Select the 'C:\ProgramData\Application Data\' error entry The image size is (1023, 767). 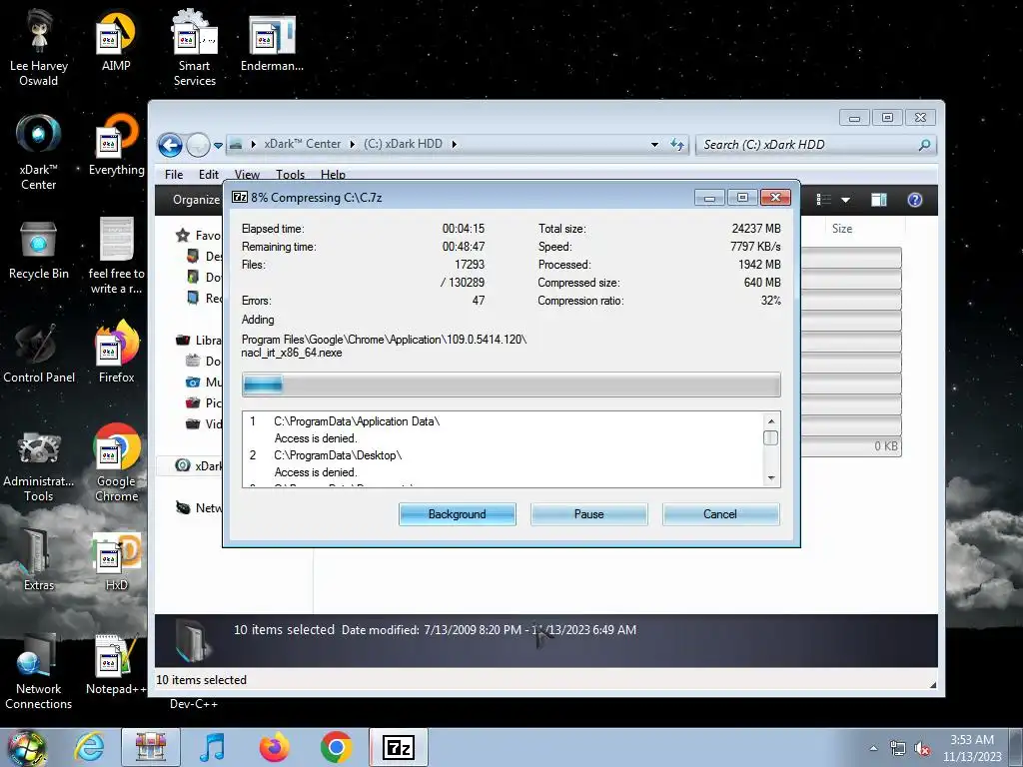point(357,421)
